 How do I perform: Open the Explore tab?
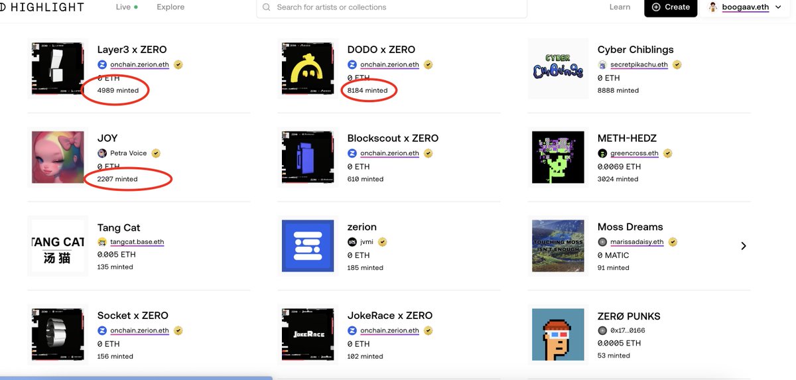pyautogui.click(x=170, y=7)
